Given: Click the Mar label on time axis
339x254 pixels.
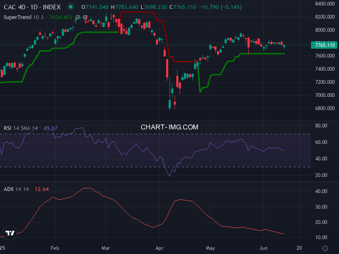Looking at the screenshot, I should (x=106, y=248).
